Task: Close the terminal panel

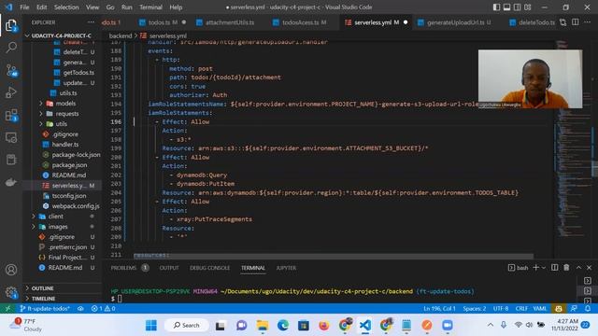Action: coord(590,268)
